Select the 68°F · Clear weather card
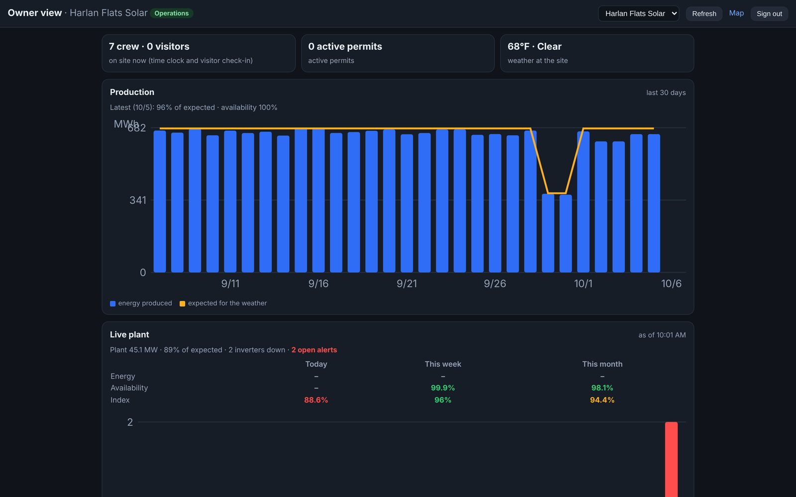 pos(597,53)
